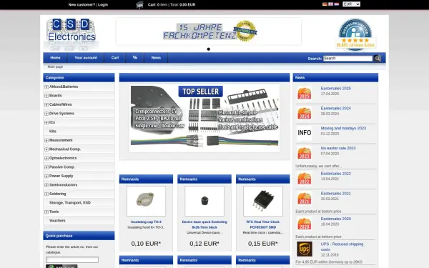Open News in navigation bar

[156, 58]
